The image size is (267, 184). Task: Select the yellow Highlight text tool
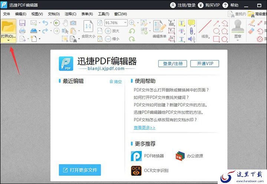pos(181,23)
